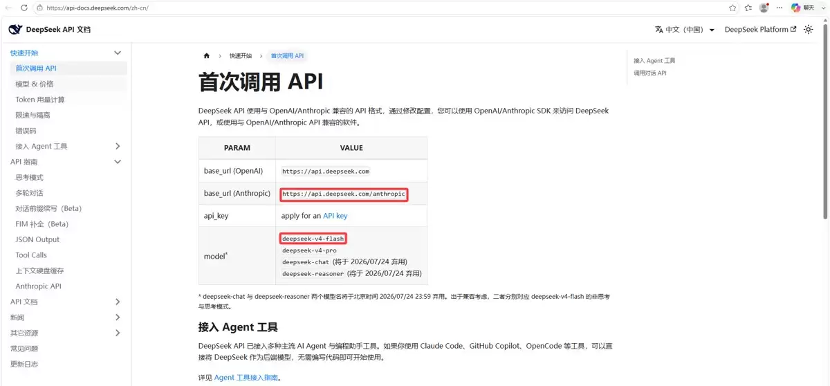
Task: Click the browser address bar URL
Action: (x=98, y=8)
